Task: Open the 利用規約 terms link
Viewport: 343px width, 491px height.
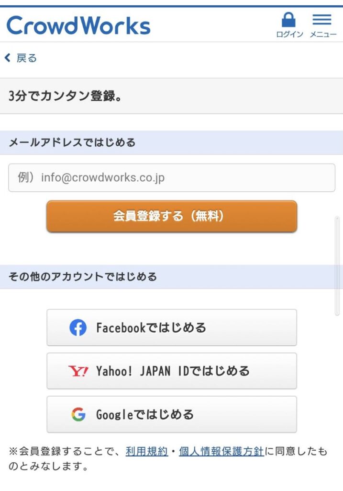Action: [146, 451]
